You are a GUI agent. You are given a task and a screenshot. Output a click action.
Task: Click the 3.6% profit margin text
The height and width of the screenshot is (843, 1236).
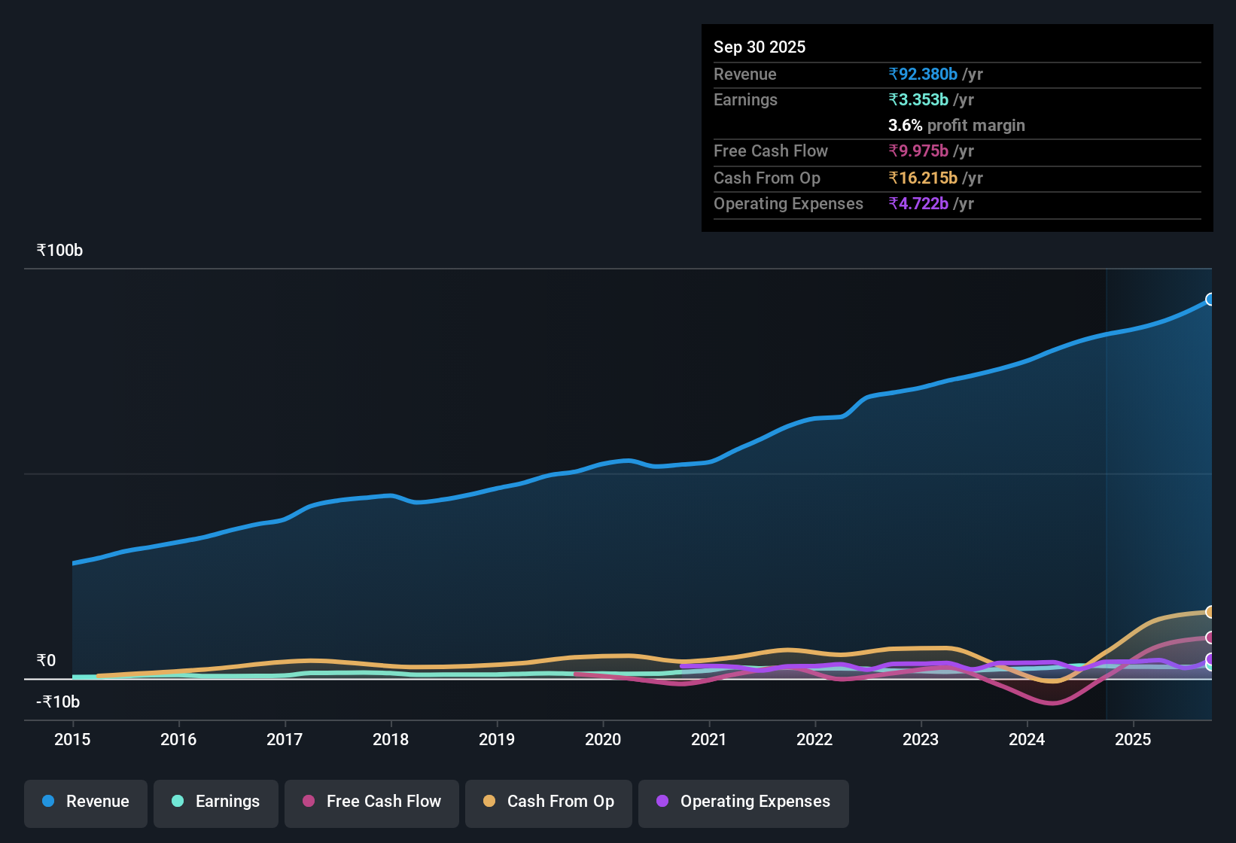coord(956,125)
